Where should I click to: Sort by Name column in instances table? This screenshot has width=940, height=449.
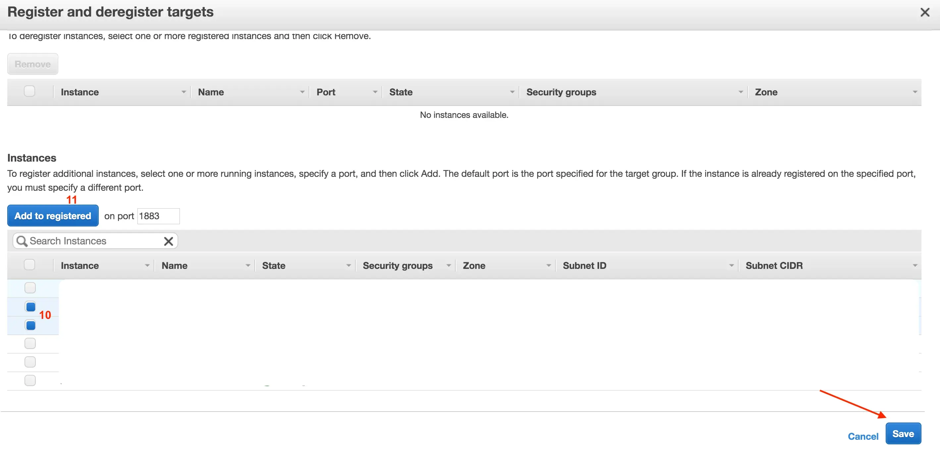point(175,266)
